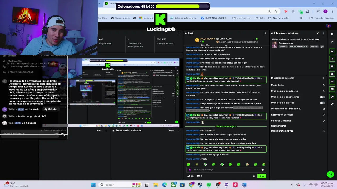Type in Enviar un mensaje field
Image resolution: width=337 pixels, height=189 pixels.
[x=226, y=170]
